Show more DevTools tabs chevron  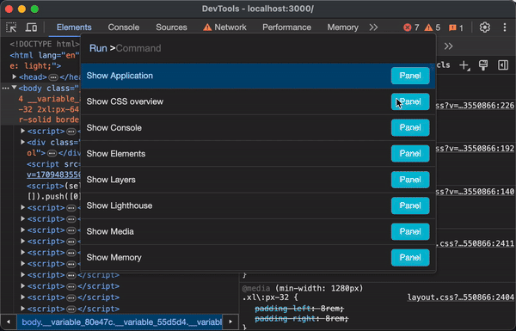point(373,28)
